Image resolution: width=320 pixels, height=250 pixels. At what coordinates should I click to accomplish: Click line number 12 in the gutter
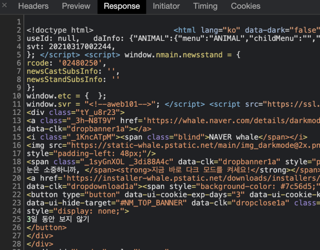coord(17,113)
